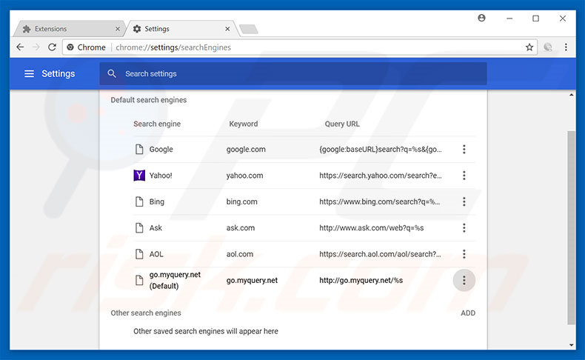Close the Settings tab
The height and width of the screenshot is (360, 585).
[x=227, y=29]
